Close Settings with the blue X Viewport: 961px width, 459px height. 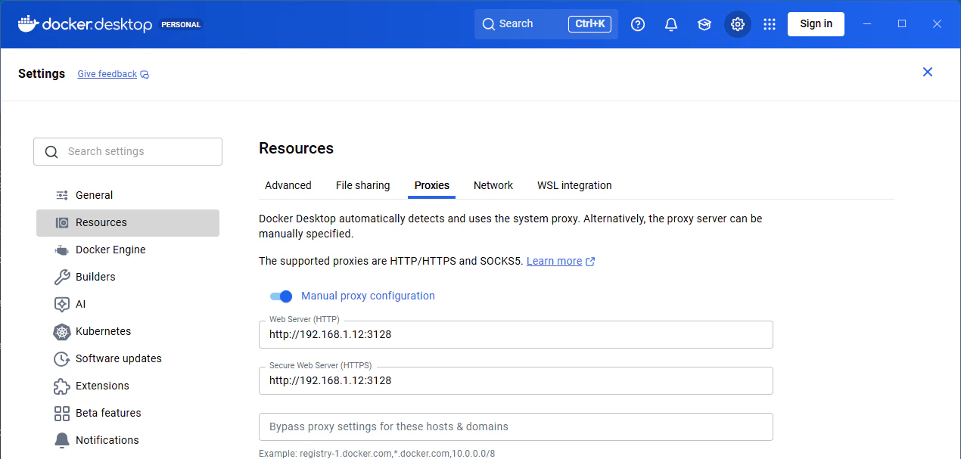click(x=928, y=72)
